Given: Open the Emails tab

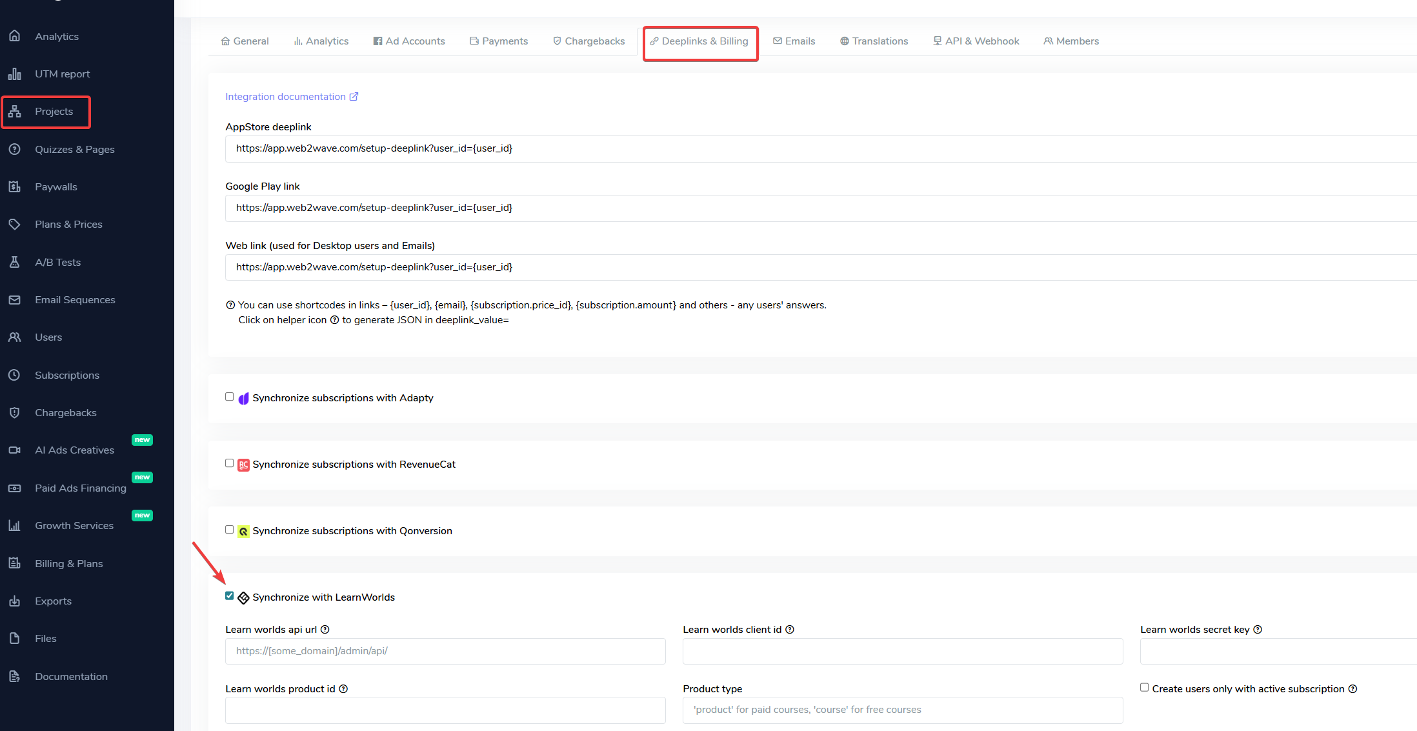Looking at the screenshot, I should tap(794, 41).
